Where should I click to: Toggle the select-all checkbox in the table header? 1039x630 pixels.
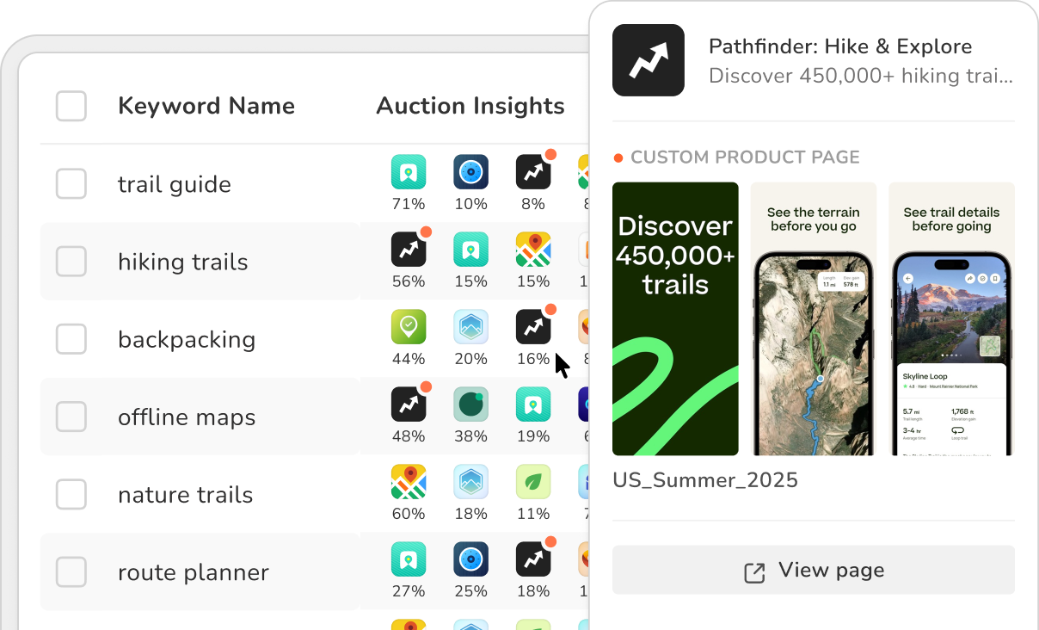pos(71,107)
